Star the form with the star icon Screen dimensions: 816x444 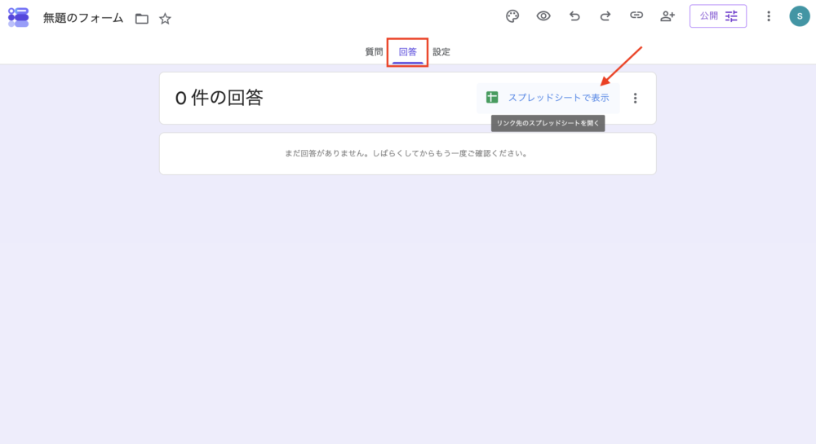click(x=165, y=19)
